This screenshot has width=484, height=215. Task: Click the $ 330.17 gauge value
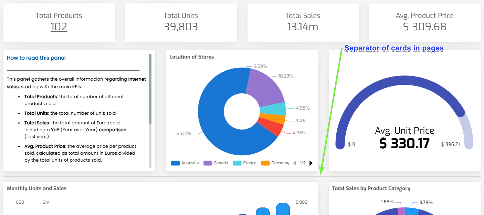(x=404, y=143)
